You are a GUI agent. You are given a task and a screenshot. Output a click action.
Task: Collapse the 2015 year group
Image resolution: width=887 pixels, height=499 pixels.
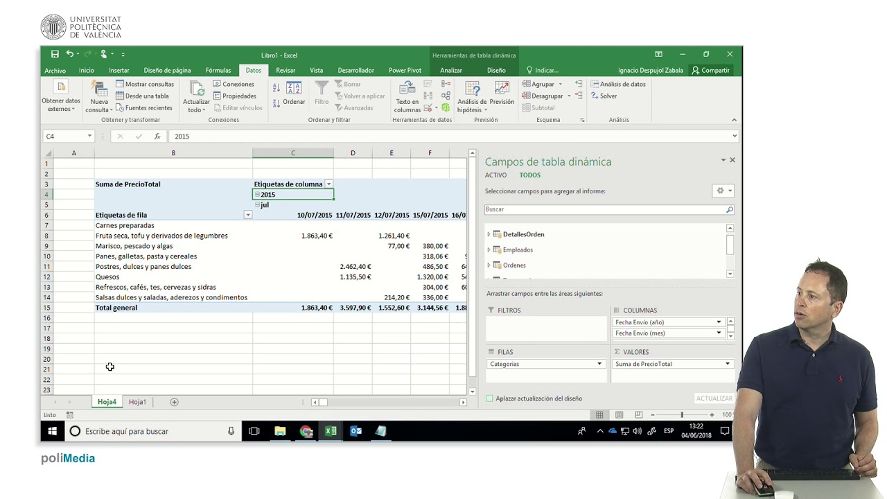point(257,195)
